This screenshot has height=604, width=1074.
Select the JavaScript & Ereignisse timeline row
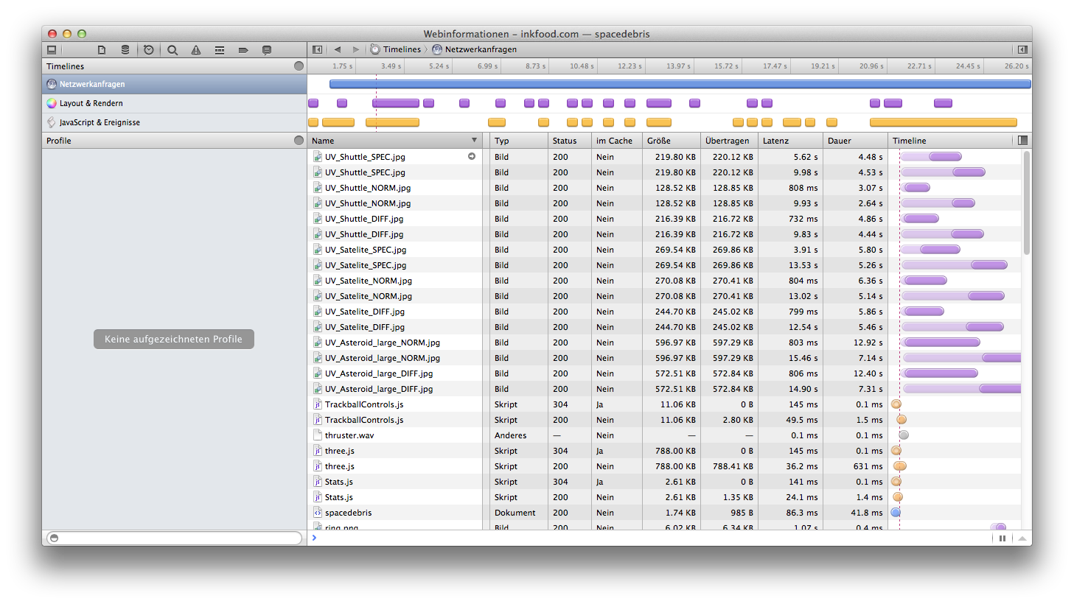[174, 122]
